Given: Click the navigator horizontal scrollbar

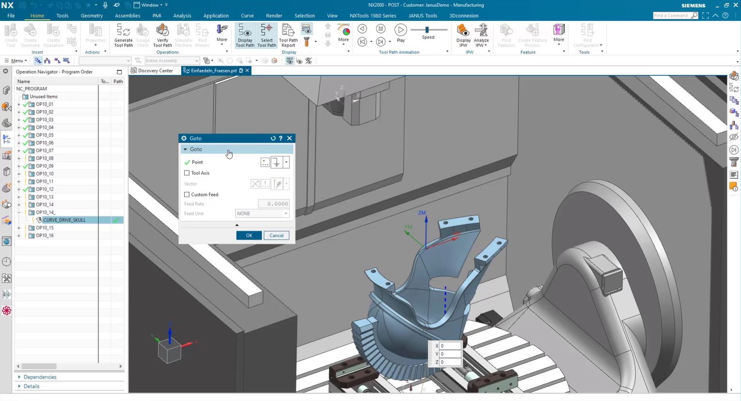Looking at the screenshot, I should (39, 366).
